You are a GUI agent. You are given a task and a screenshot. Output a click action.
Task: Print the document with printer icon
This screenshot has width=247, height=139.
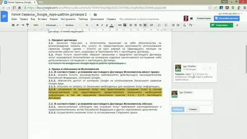pos(13,25)
